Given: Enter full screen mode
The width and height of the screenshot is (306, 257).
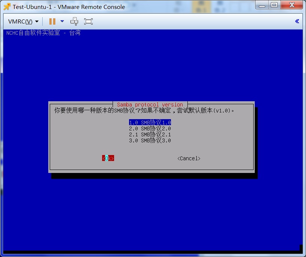Looking at the screenshot, I should pyautogui.click(x=88, y=21).
